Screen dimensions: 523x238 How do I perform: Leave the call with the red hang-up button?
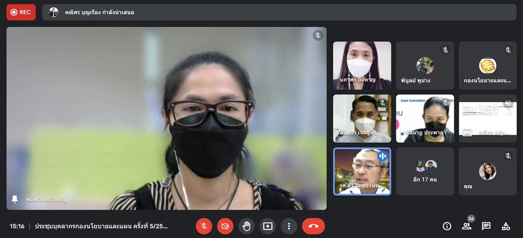pos(313,226)
